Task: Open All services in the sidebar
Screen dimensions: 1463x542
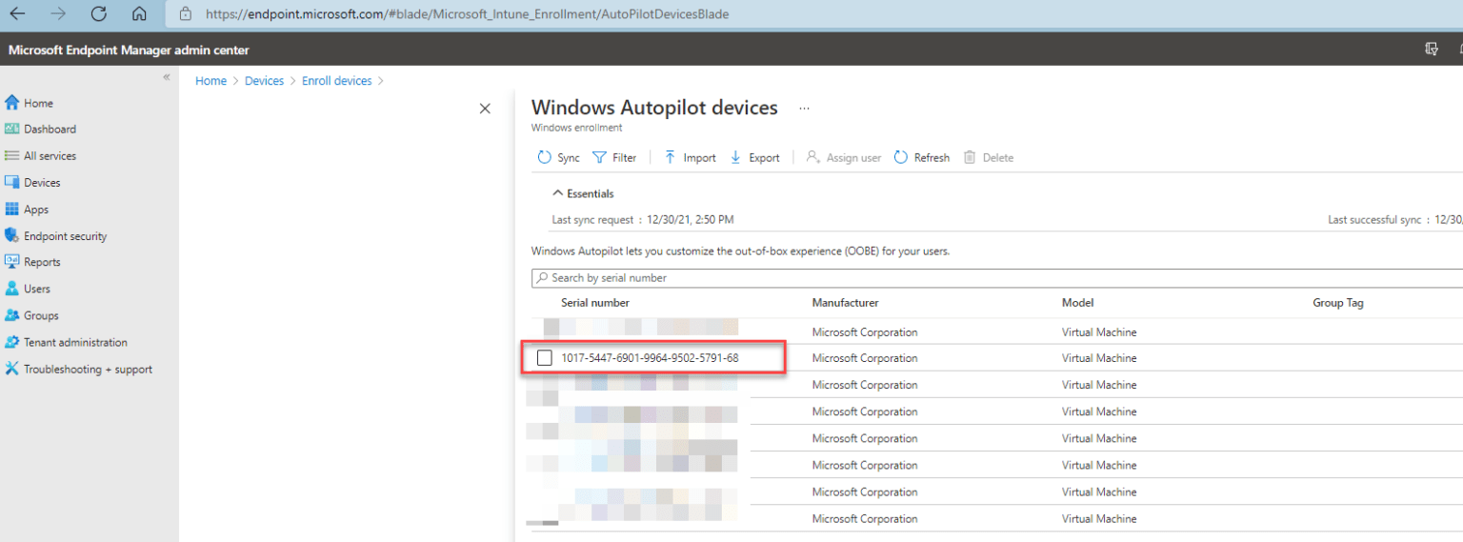Action: (x=50, y=155)
